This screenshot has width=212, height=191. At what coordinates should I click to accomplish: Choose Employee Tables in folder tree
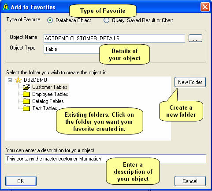[50, 94]
